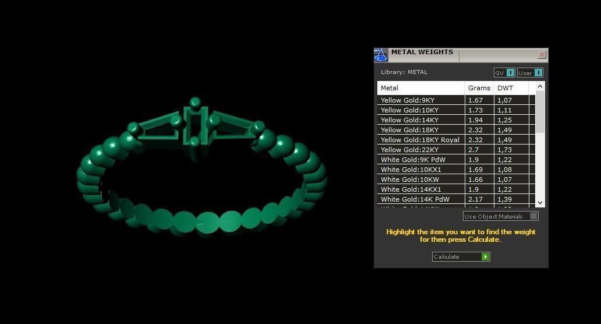
Task: Toggle the GV library switch
Action: coord(504,73)
